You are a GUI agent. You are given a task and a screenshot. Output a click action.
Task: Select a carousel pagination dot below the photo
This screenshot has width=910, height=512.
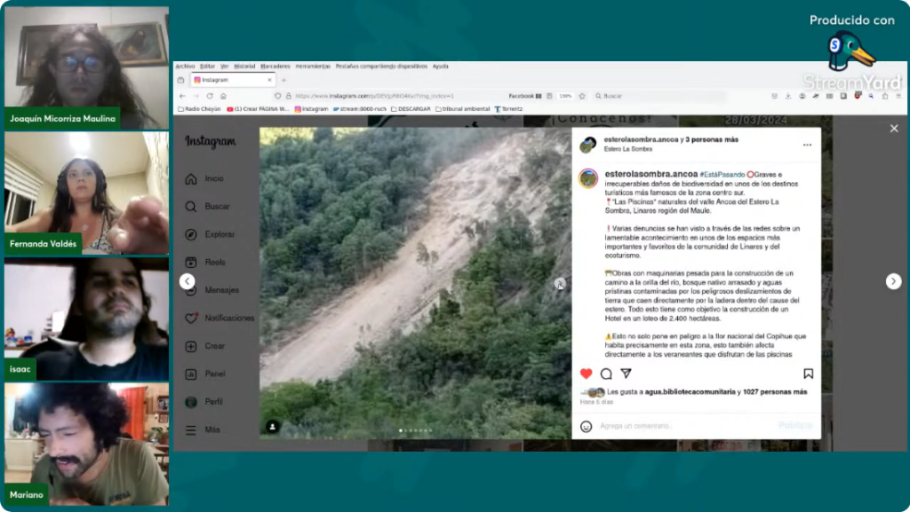(416, 430)
